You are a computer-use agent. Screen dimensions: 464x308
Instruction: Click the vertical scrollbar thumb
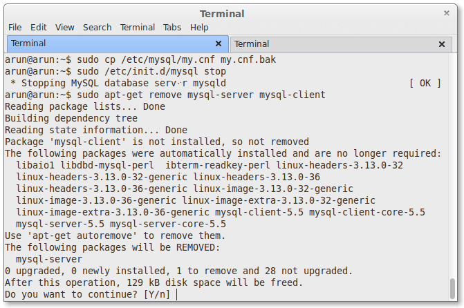(x=452, y=289)
